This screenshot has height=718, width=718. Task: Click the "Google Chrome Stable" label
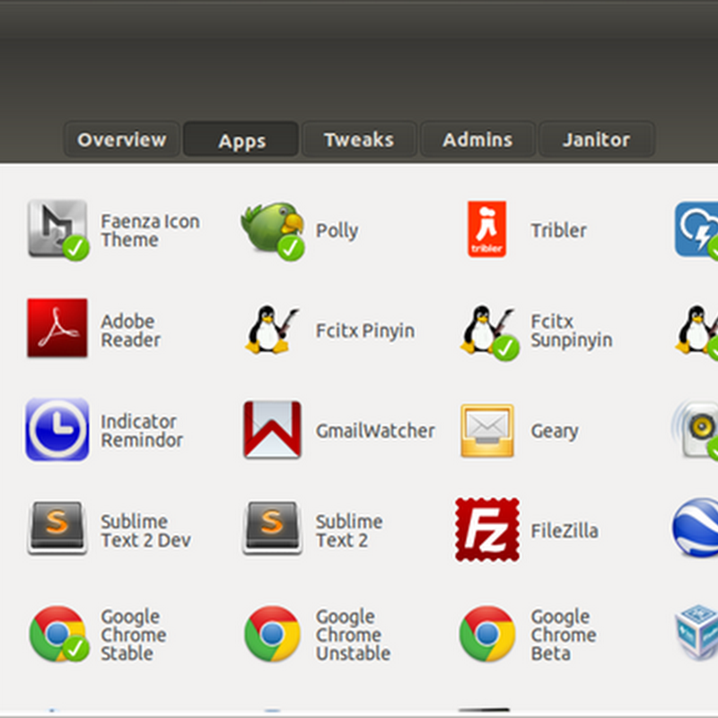coord(134,635)
